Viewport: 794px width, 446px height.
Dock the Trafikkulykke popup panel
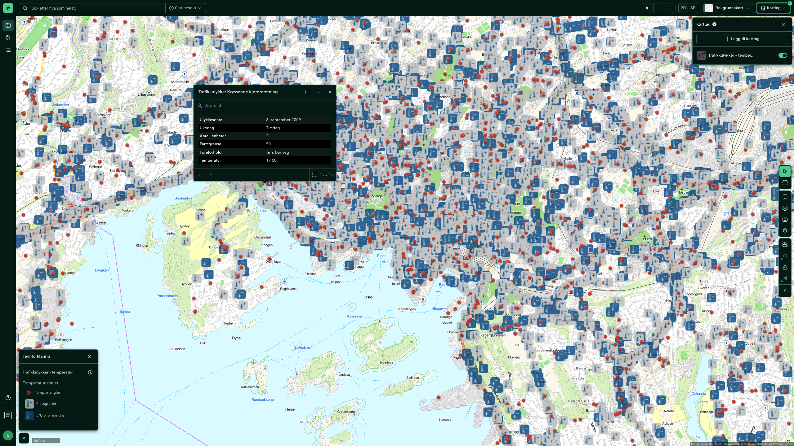[307, 92]
